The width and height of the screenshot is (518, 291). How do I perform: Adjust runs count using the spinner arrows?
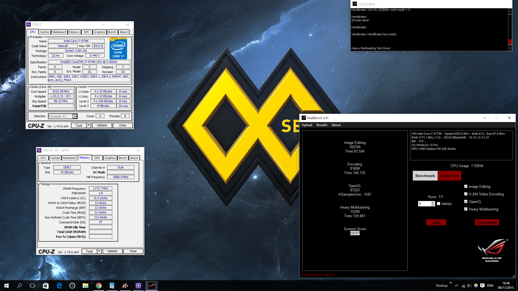tap(433, 204)
